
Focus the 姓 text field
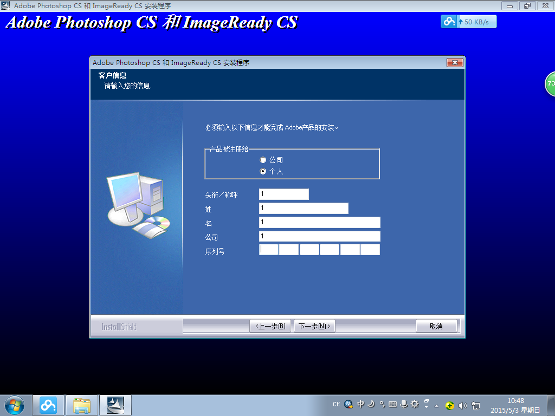point(304,209)
